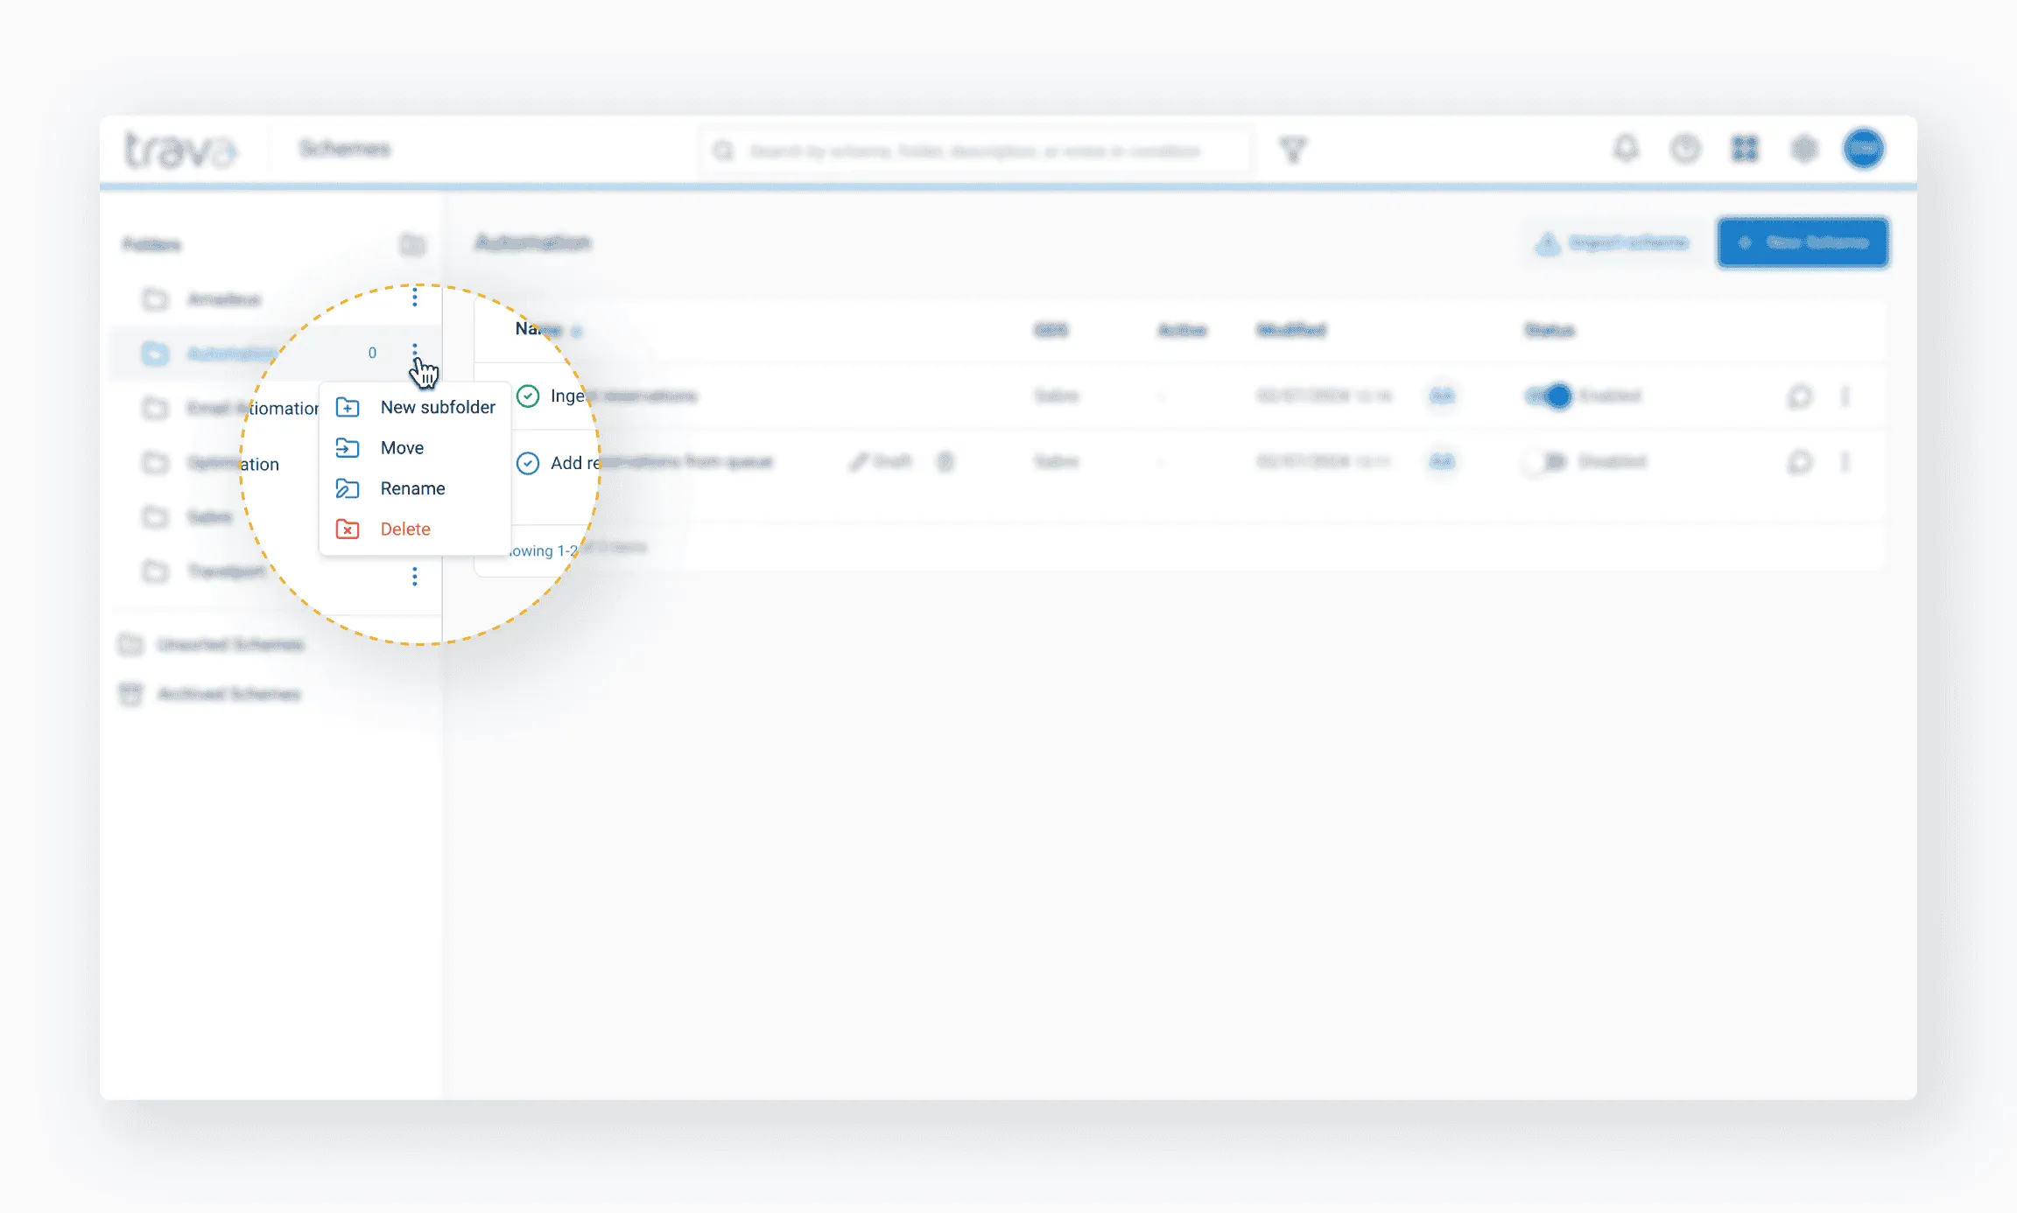Choose Move in folder menu

402,447
